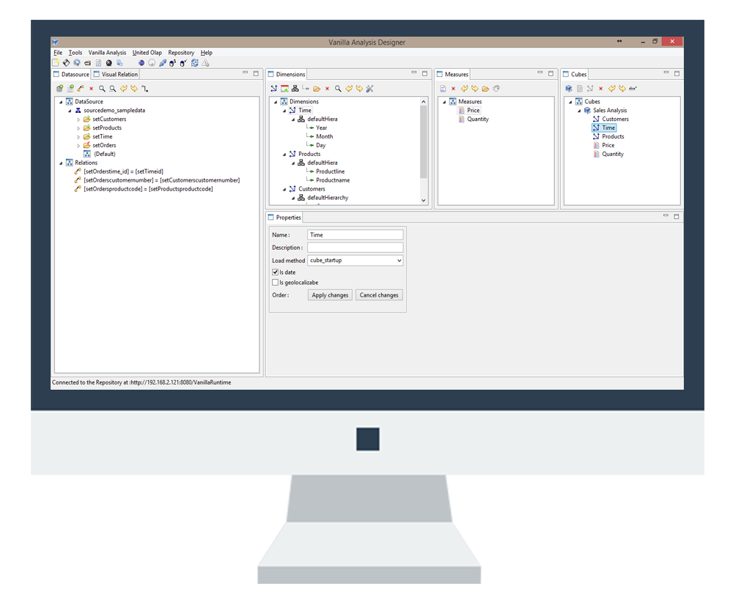Select the Productline level in Dimensions tree
Screen dimensions: 733x608
[330, 171]
